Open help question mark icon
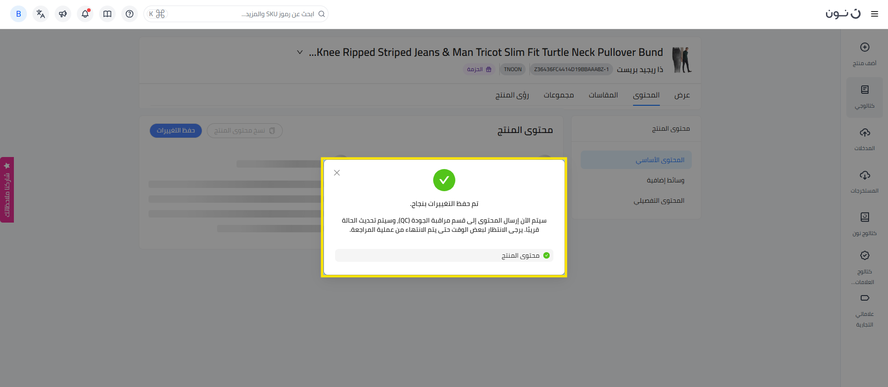Screen dimensions: 888x387 click(130, 14)
